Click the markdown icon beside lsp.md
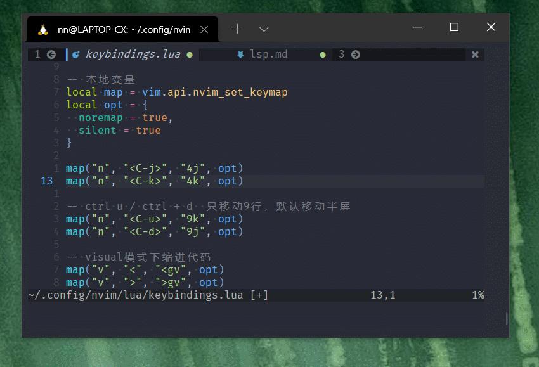This screenshot has height=367, width=539. 239,54
